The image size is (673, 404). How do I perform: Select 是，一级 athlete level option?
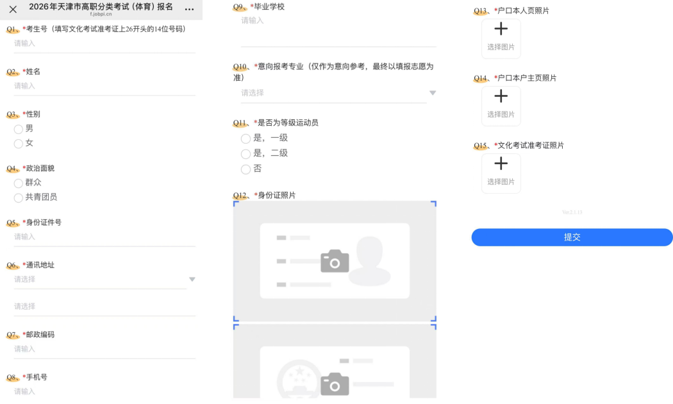[x=245, y=139]
